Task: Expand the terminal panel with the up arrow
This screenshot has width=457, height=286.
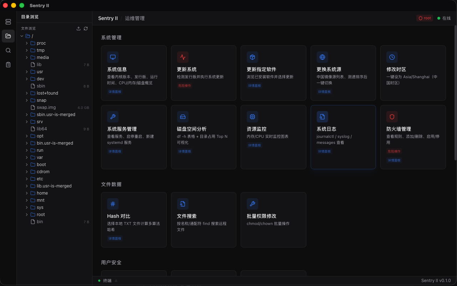Action: (116, 281)
